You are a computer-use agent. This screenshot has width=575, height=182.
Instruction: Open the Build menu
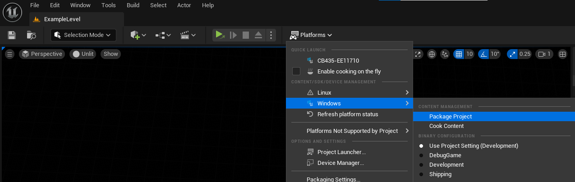pos(133,5)
